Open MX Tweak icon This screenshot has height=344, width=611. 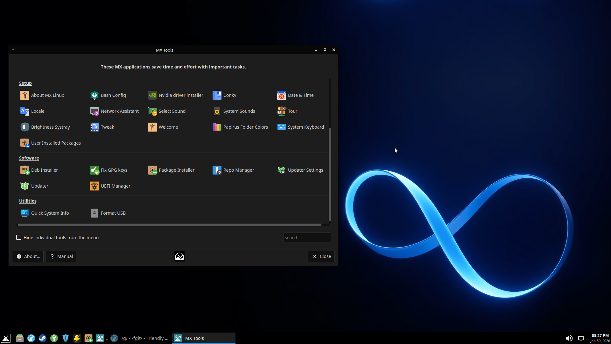(x=94, y=127)
